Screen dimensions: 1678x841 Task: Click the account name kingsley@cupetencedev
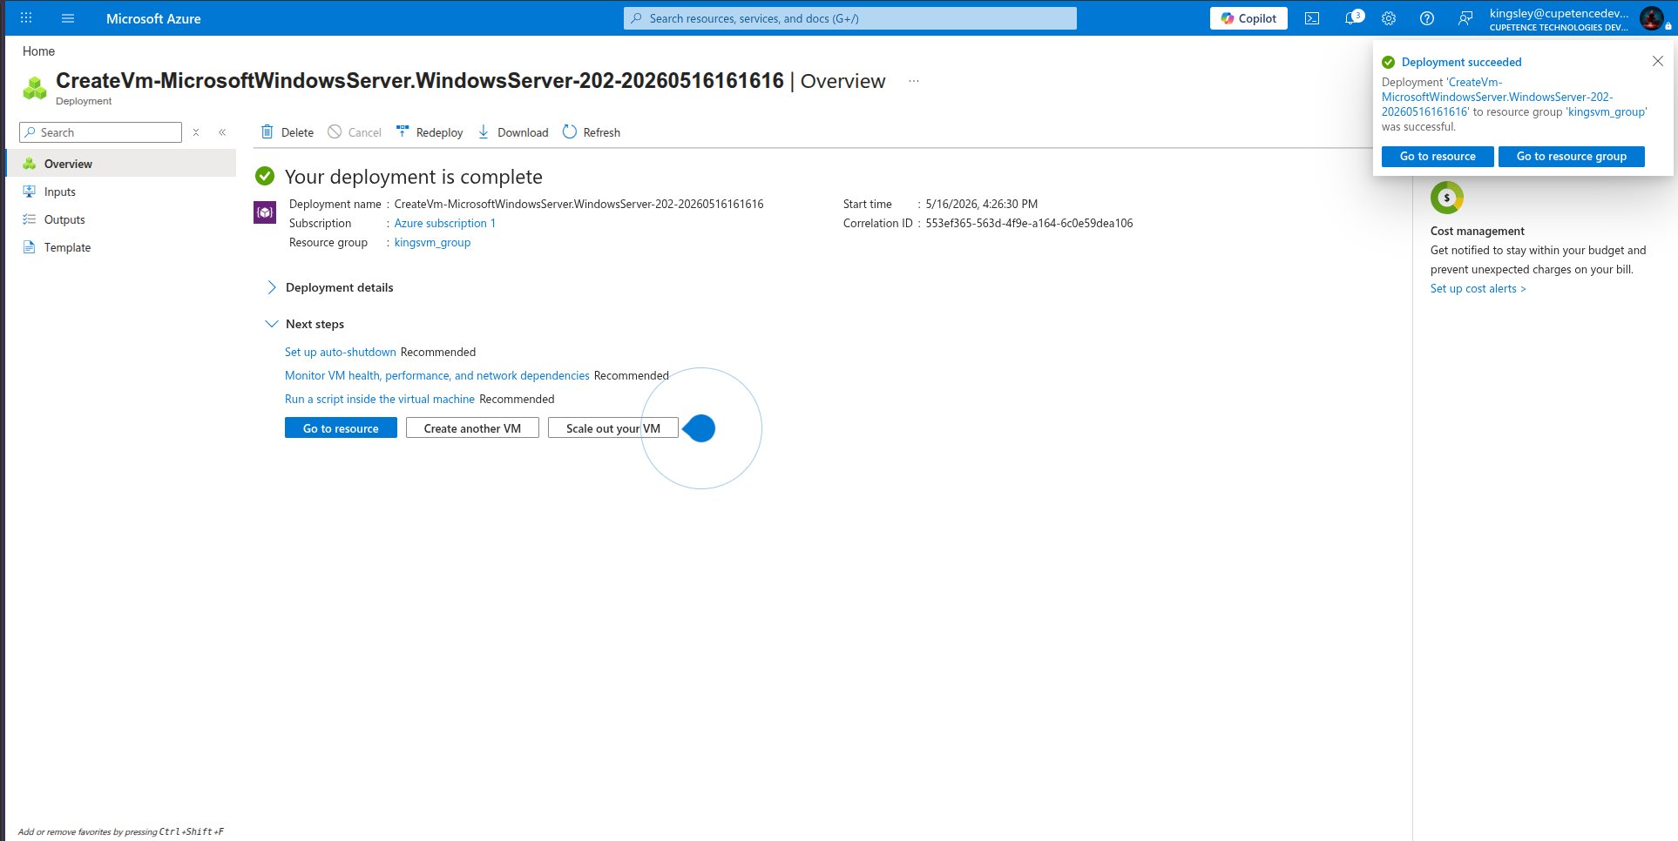pos(1559,13)
